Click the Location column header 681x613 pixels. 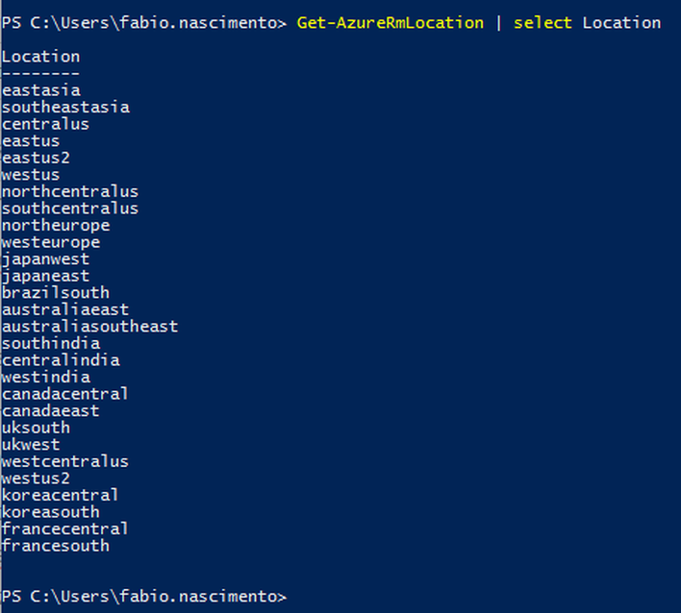[x=40, y=57]
